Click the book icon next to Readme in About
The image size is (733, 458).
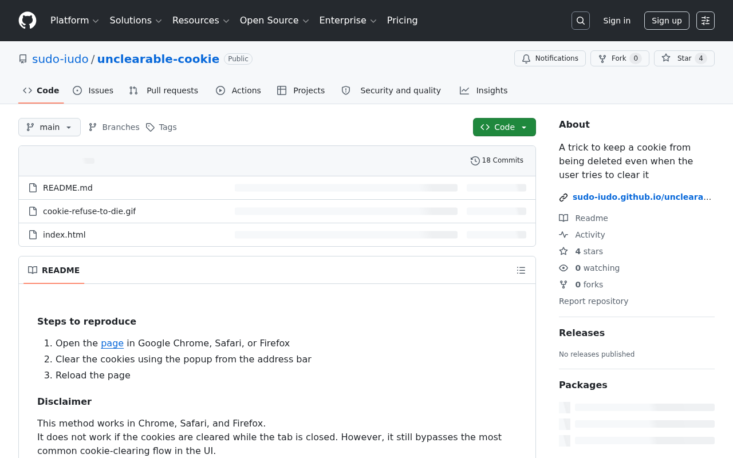[x=563, y=218]
